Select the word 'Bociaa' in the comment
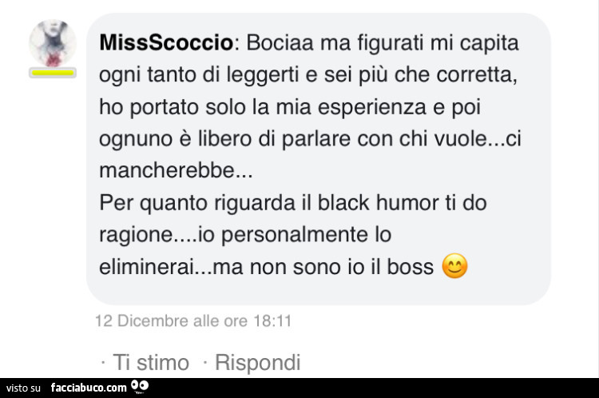The image size is (599, 398). [x=280, y=42]
